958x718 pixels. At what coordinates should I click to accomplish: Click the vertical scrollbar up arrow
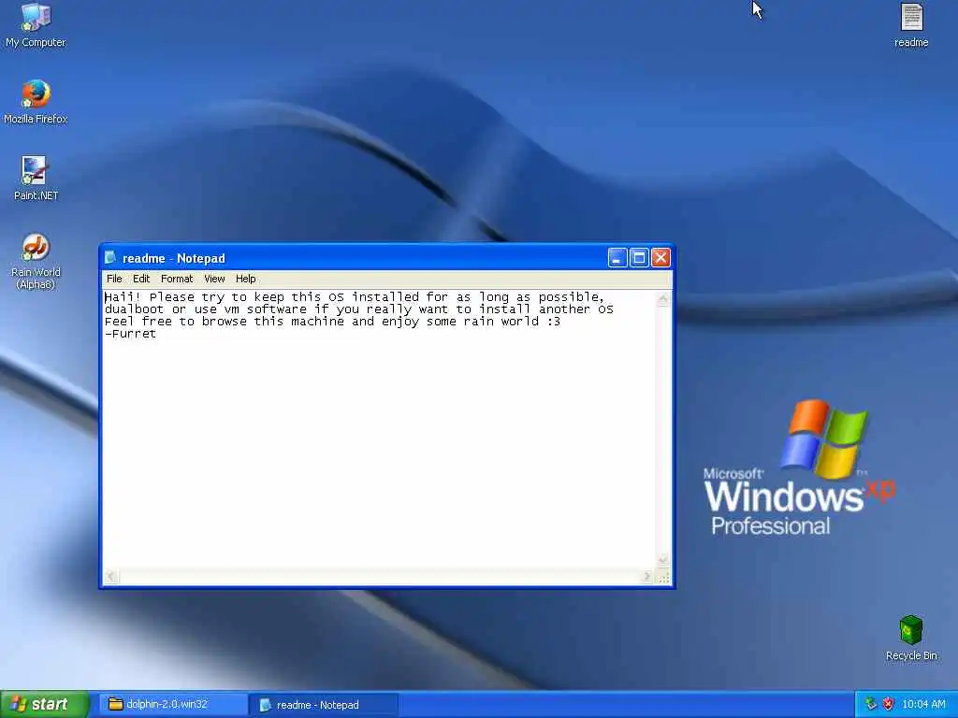pyautogui.click(x=663, y=298)
